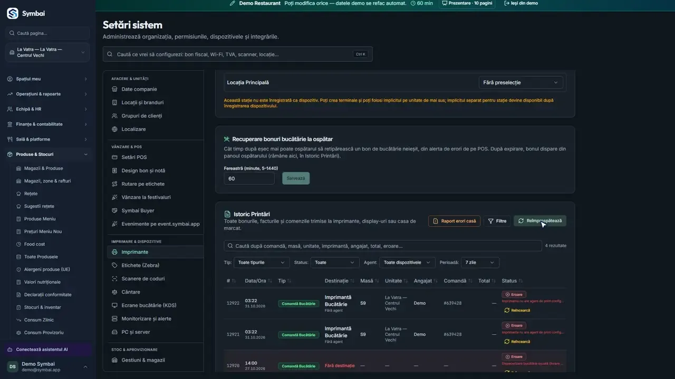Image resolution: width=675 pixels, height=379 pixels.
Task: Click the Cântare scale icon
Action: coord(115,292)
